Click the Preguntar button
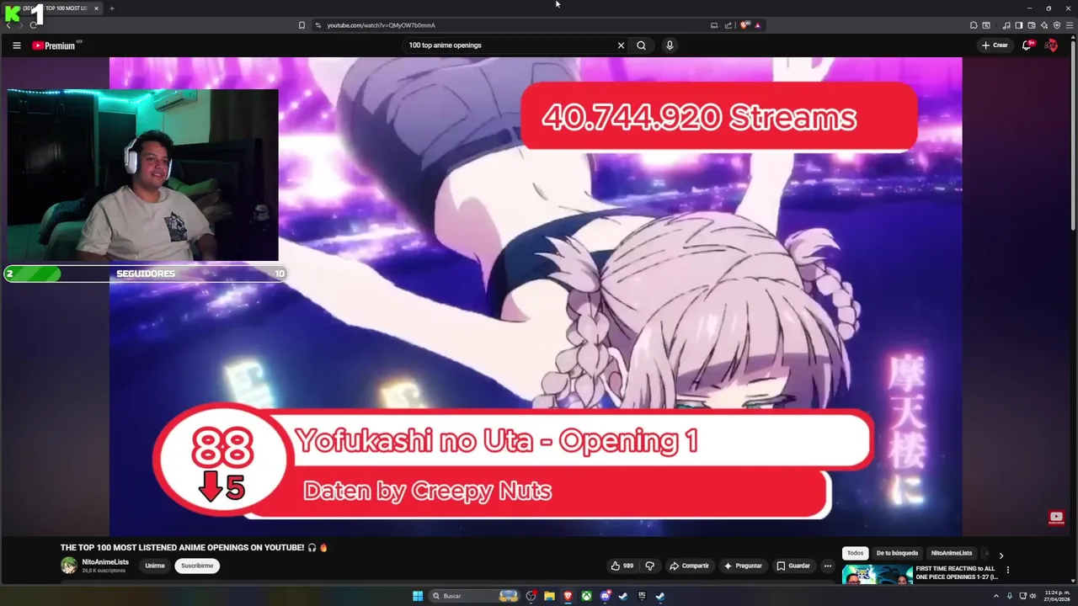Viewport: 1078px width, 606px height. [742, 566]
